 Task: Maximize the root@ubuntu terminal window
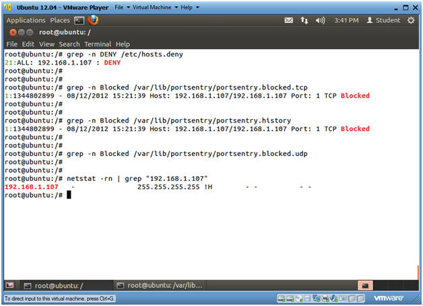(30, 32)
